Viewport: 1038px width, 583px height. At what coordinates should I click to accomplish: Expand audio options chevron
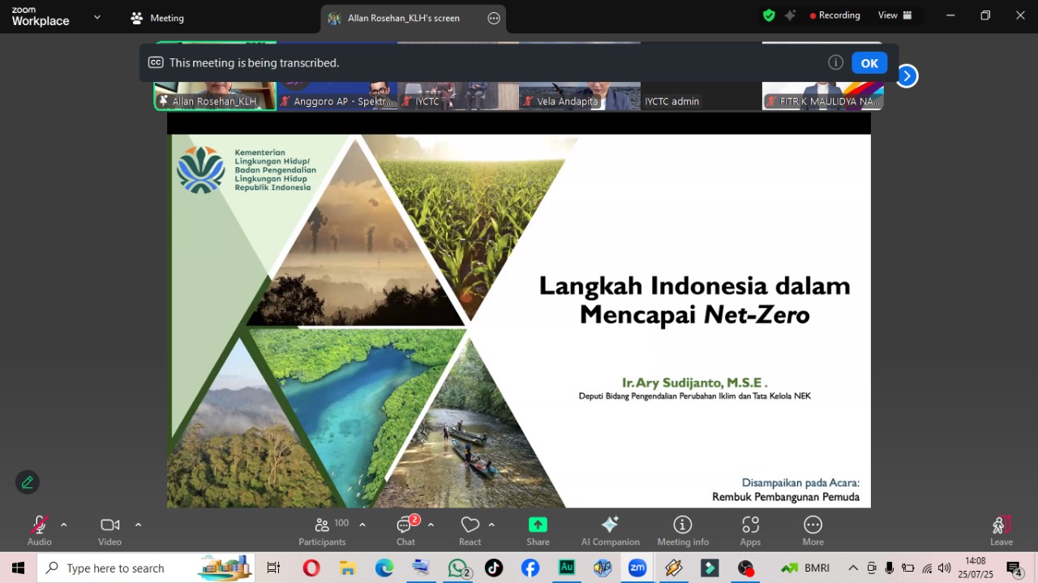click(64, 525)
